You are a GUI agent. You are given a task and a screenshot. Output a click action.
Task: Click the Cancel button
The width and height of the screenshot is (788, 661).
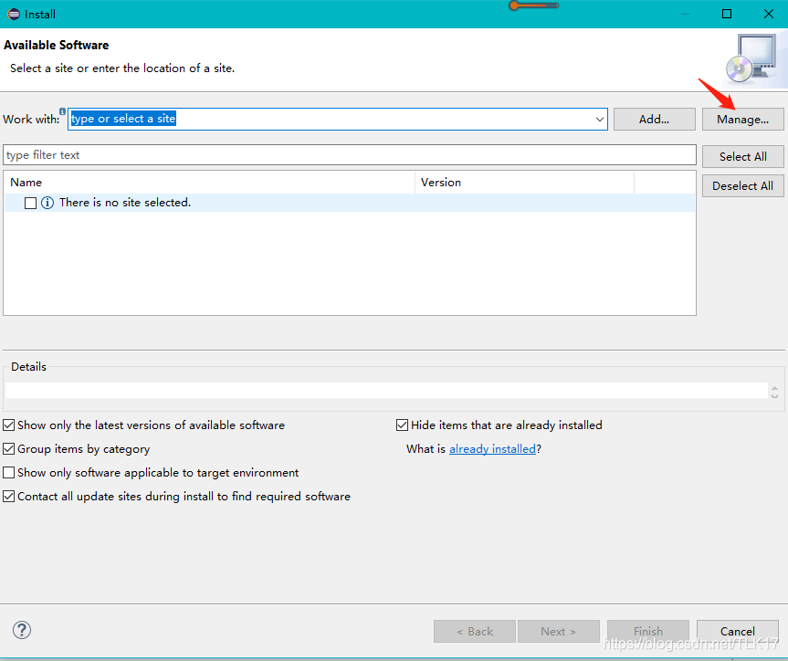tap(737, 631)
